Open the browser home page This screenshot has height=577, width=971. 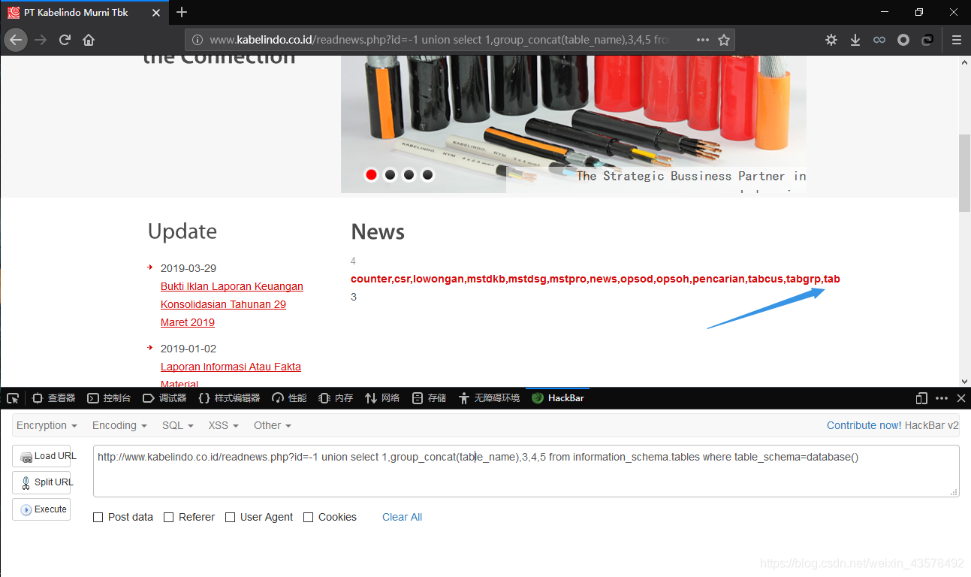pyautogui.click(x=89, y=40)
